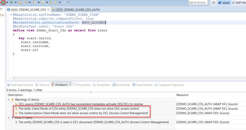Screen dimensions: 246x130
Task: Collapse the Infos (1 item) group
Action: tap(8, 117)
